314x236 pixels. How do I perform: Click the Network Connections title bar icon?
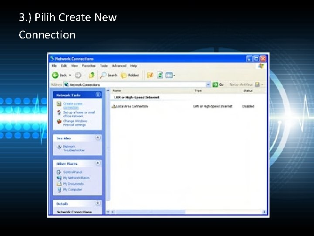[52, 59]
